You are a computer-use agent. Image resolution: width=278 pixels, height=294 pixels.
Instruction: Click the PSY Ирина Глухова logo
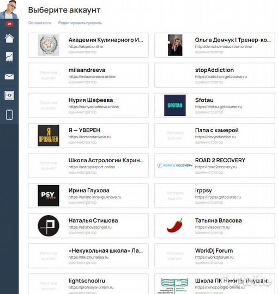(x=49, y=196)
